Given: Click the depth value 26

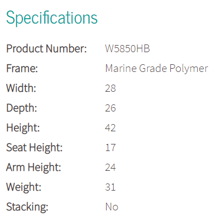Looking at the screenshot, I should (x=110, y=108).
